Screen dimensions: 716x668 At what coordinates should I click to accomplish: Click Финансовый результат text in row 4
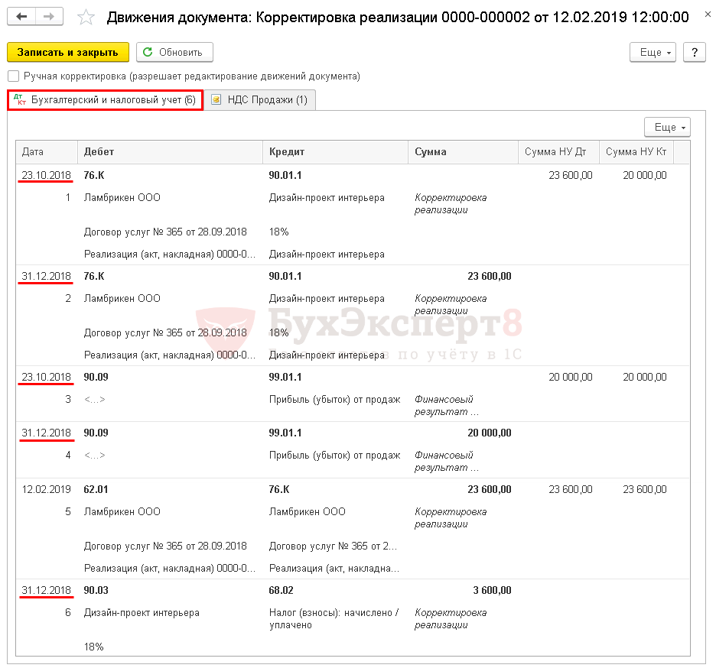[x=447, y=462]
